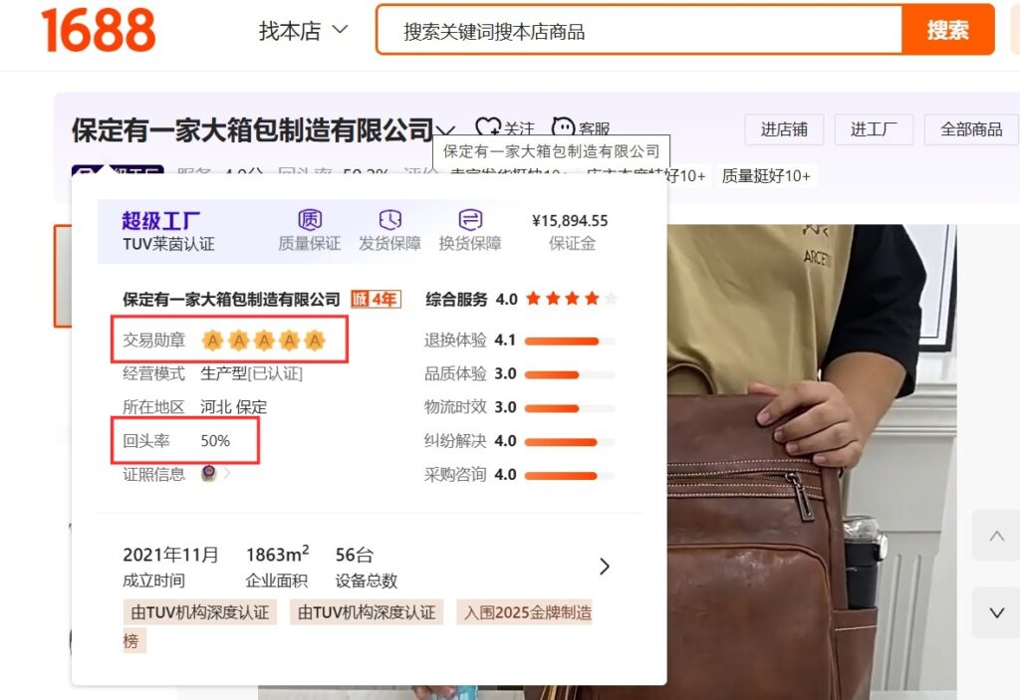Click the 纠纷解决 4.0 score
The height and width of the screenshot is (700, 1020).
[x=505, y=441]
